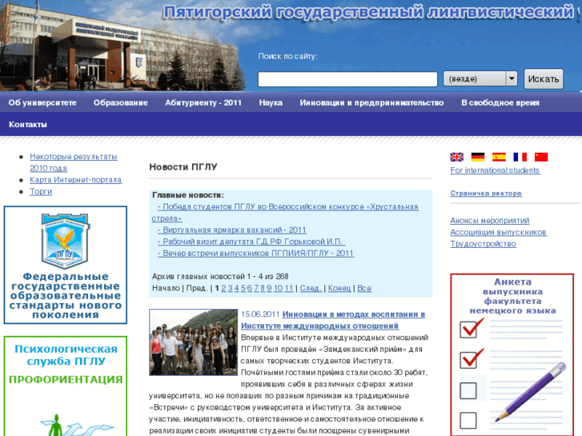Open Ассоциация выпускников link
Image resolution: width=582 pixels, height=436 pixels.
point(498,232)
